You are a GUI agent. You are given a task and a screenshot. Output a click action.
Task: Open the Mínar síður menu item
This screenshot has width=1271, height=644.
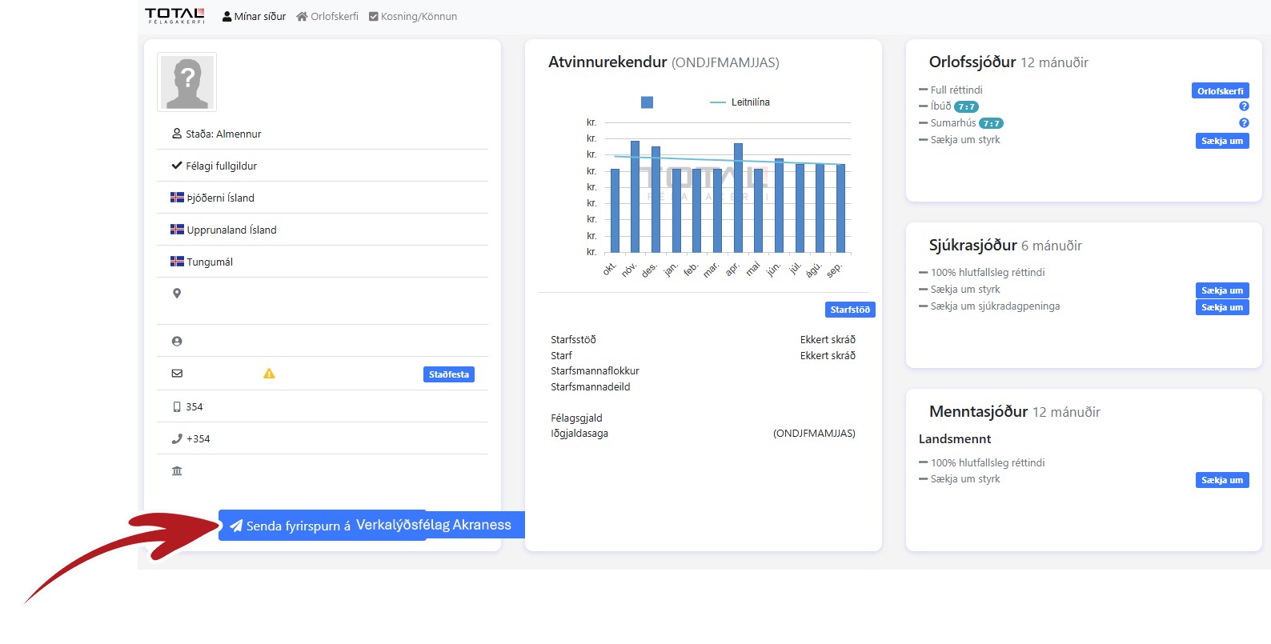tap(254, 16)
